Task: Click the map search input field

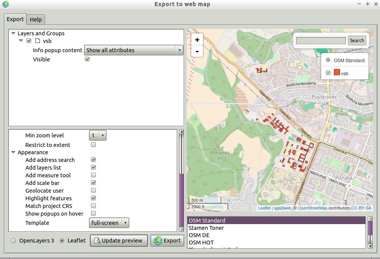Action: pos(321,41)
